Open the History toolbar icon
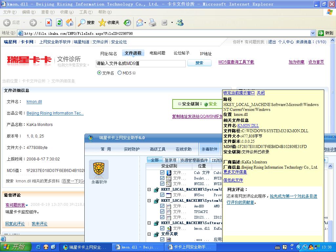Screen dimensions: 336x252 [x=127, y=23]
